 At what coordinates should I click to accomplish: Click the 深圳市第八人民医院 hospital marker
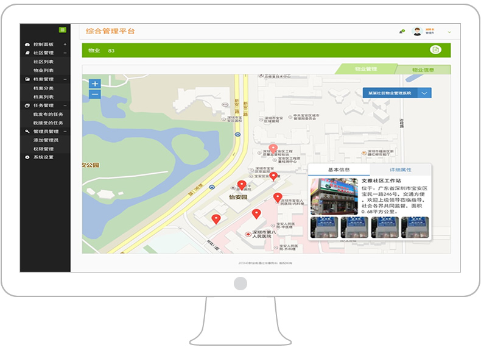(x=248, y=234)
